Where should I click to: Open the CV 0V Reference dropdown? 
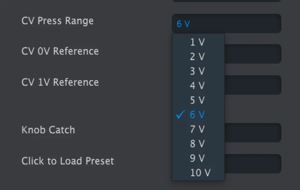[x=252, y=54]
